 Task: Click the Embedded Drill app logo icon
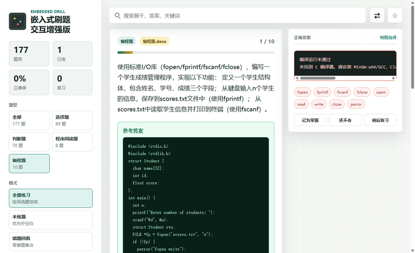(x=18, y=21)
